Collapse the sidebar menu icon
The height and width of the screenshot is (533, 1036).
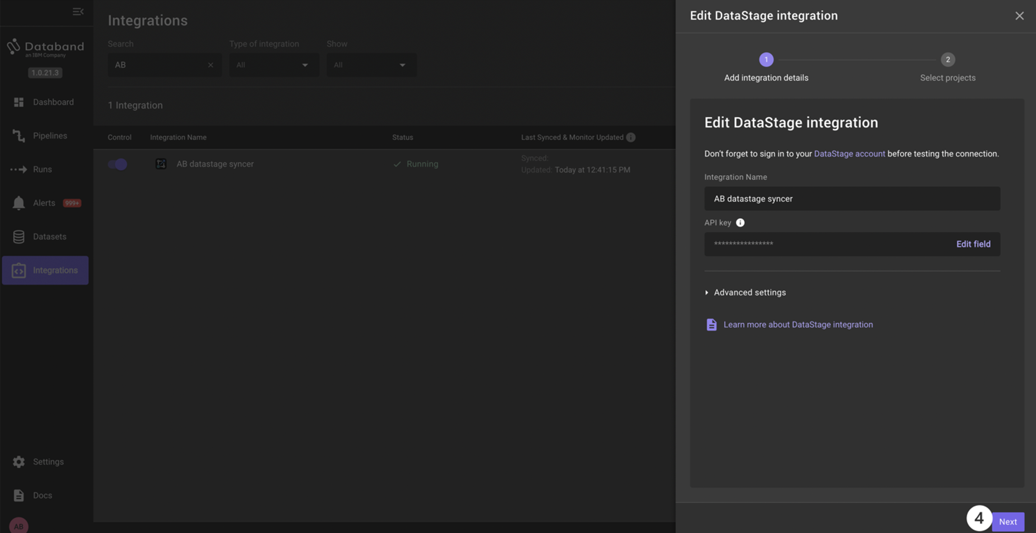78,11
